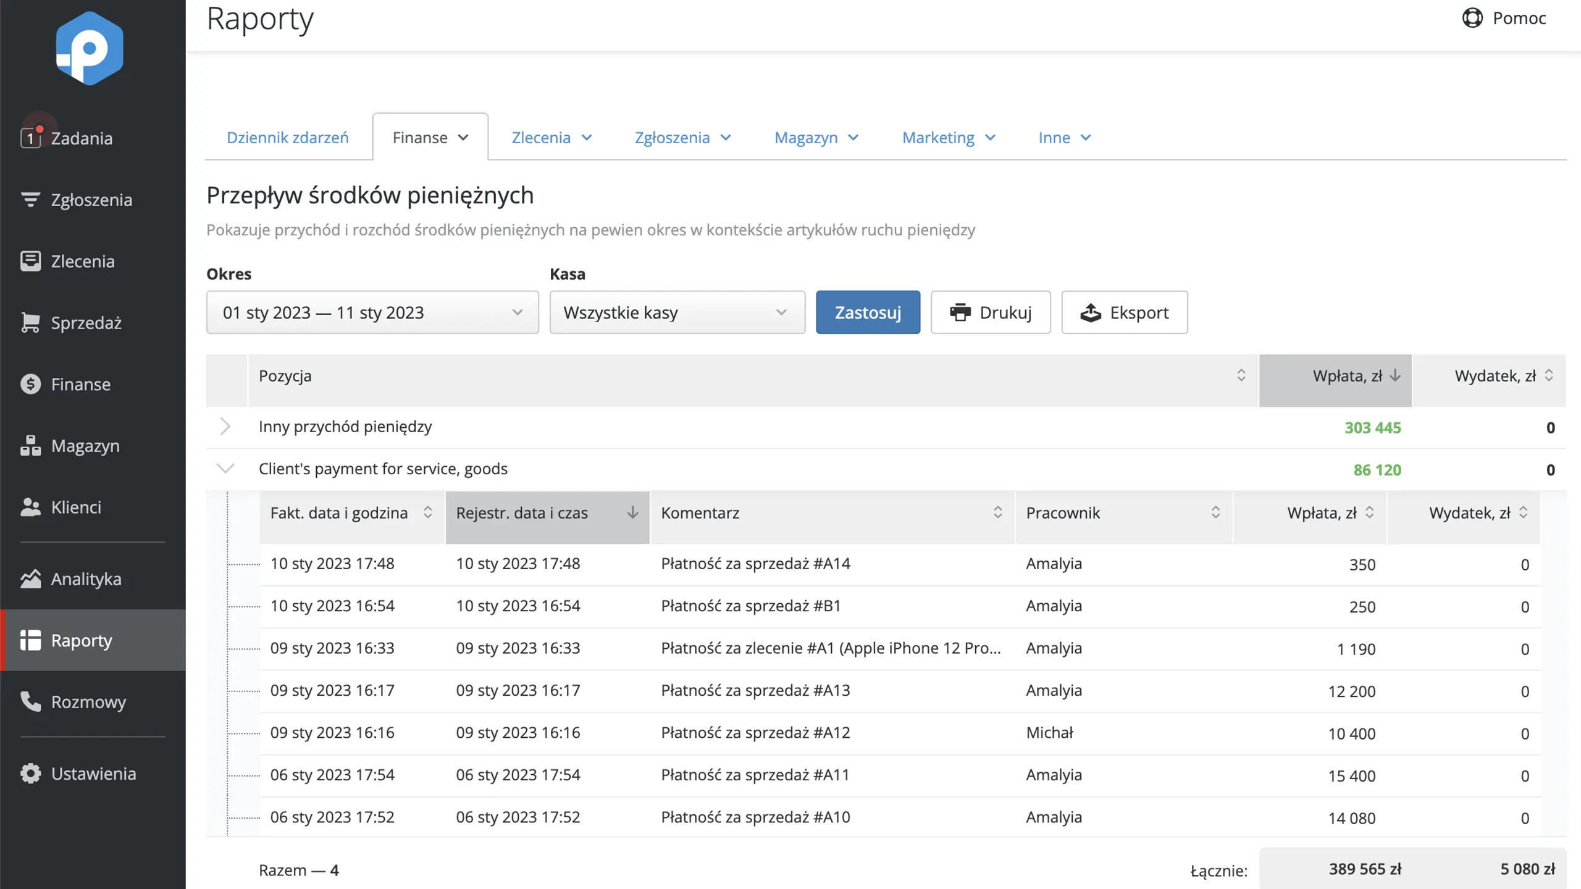
Task: Select row Płatność za sprzedaż #A11
Action: (x=900, y=775)
